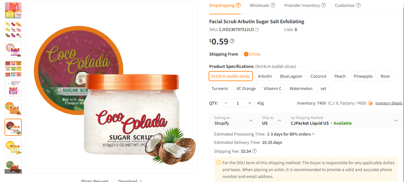Click the Photo Request link
Image resolution: width=404 pixels, height=182 pixels.
(x=95, y=180)
